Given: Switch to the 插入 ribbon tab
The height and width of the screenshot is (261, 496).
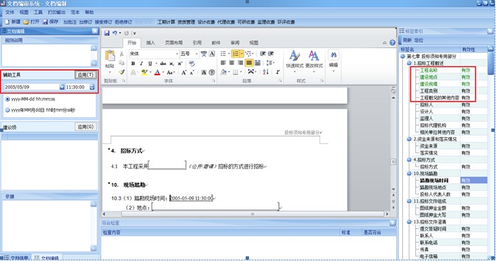Looking at the screenshot, I should coord(150,43).
